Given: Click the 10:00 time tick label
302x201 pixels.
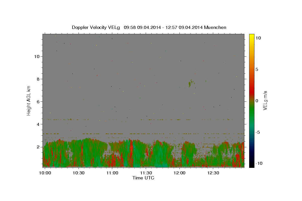Looking at the screenshot, I should pos(45,173).
